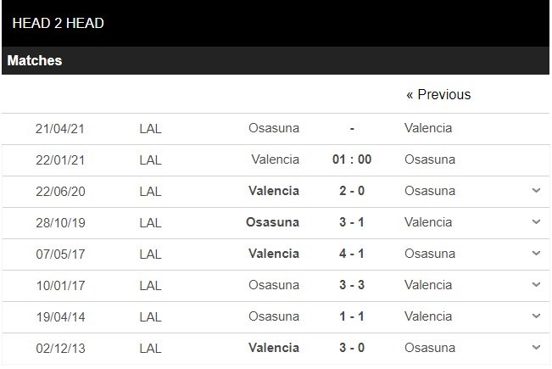Open chevron for 07/05/17 Valencia 4-1 match
The image size is (552, 369).
tap(536, 254)
